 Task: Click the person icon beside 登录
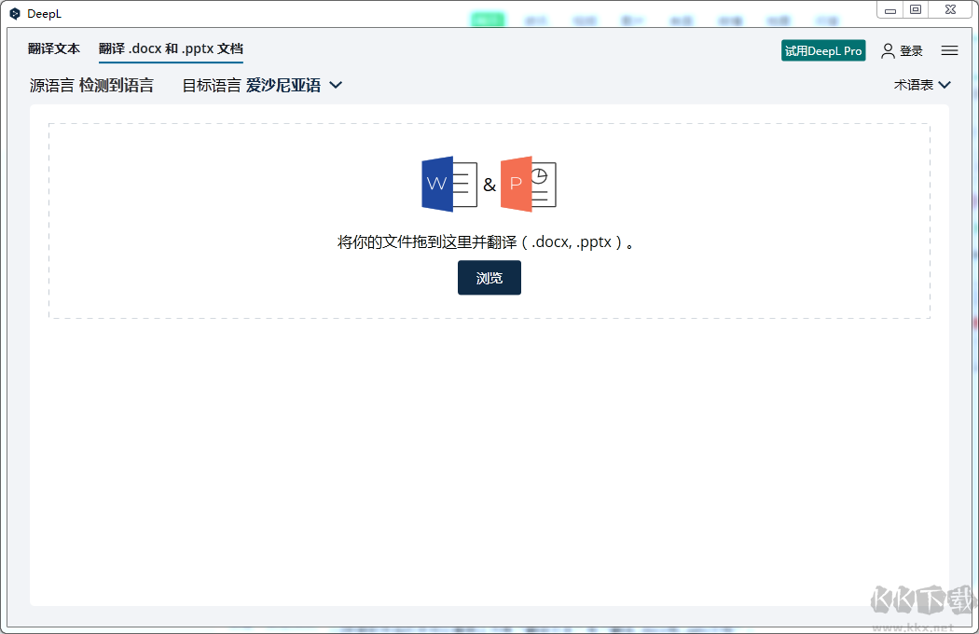[x=888, y=51]
